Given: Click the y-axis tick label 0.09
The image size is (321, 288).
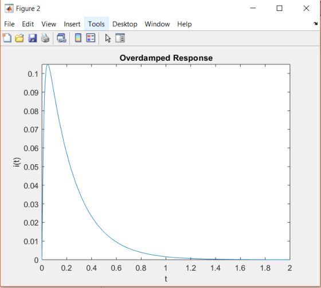Looking at the screenshot, I should point(31,93).
